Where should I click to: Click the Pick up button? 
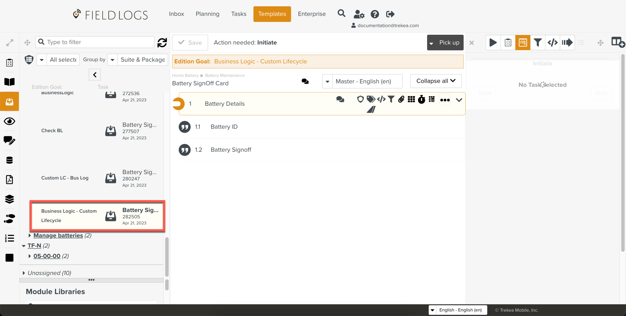[449, 42]
